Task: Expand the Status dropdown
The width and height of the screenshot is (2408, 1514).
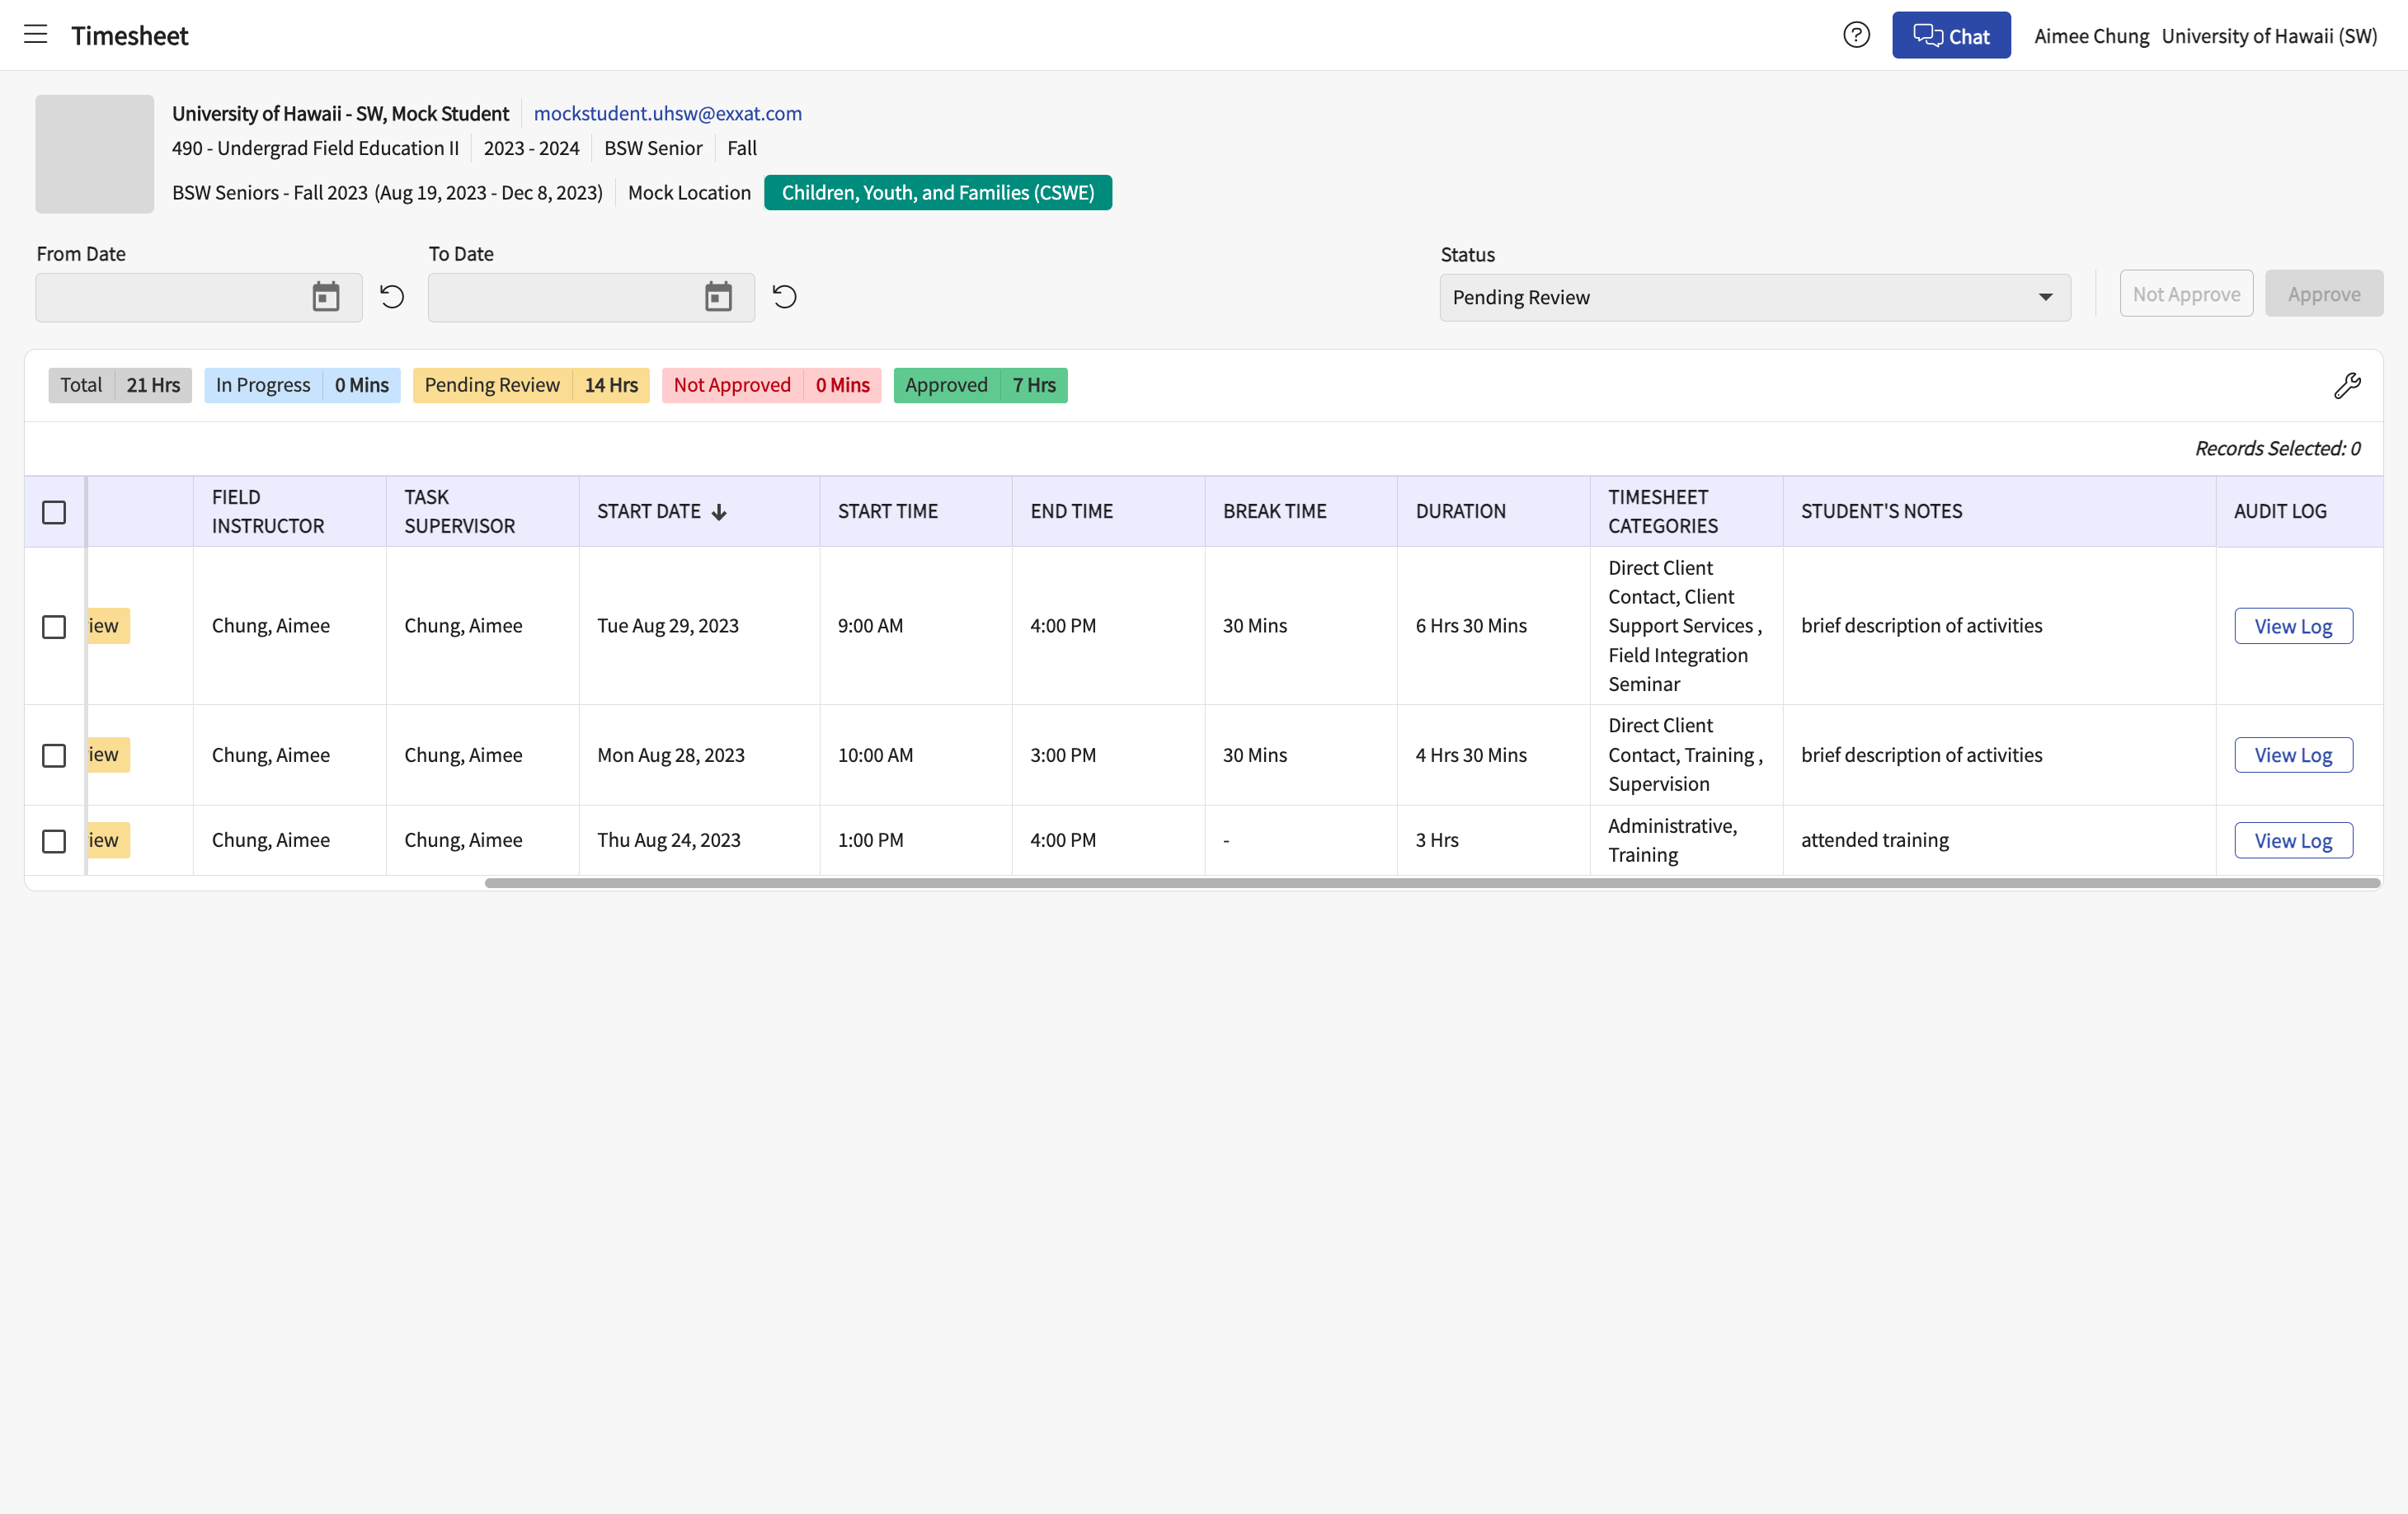Action: point(1754,297)
